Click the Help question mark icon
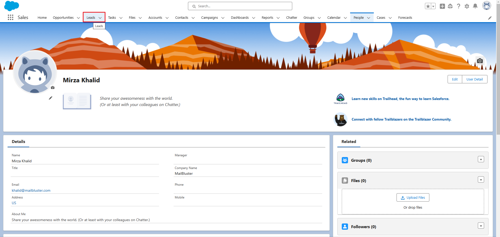This screenshot has height=237, width=500. pos(458,6)
